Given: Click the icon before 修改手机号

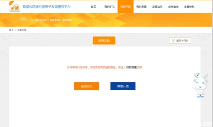Looking at the screenshot, I should coord(32,20).
